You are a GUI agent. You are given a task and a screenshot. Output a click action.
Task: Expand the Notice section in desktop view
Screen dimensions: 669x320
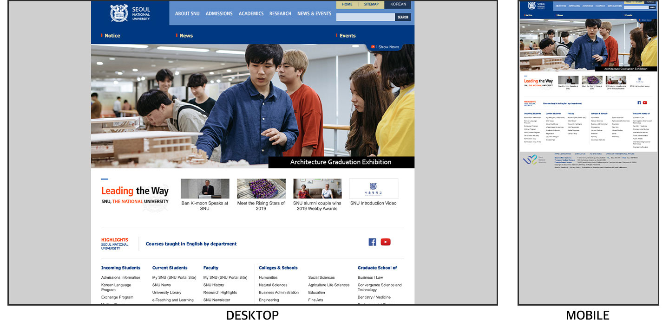(112, 36)
